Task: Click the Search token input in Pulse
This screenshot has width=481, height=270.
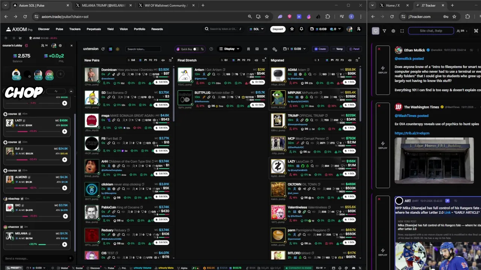Action: tap(143, 49)
